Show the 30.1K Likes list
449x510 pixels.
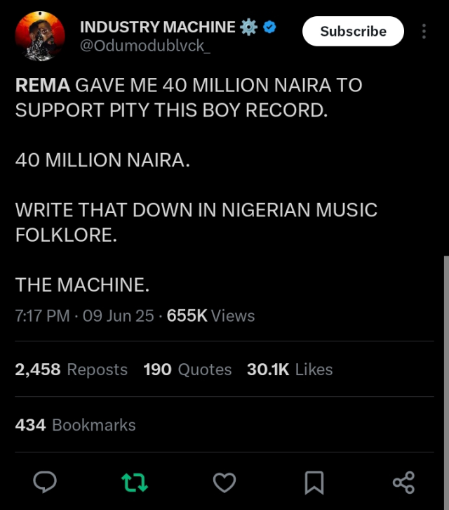(x=289, y=370)
